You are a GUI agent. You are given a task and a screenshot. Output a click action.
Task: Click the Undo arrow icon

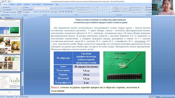tap(5, 1)
